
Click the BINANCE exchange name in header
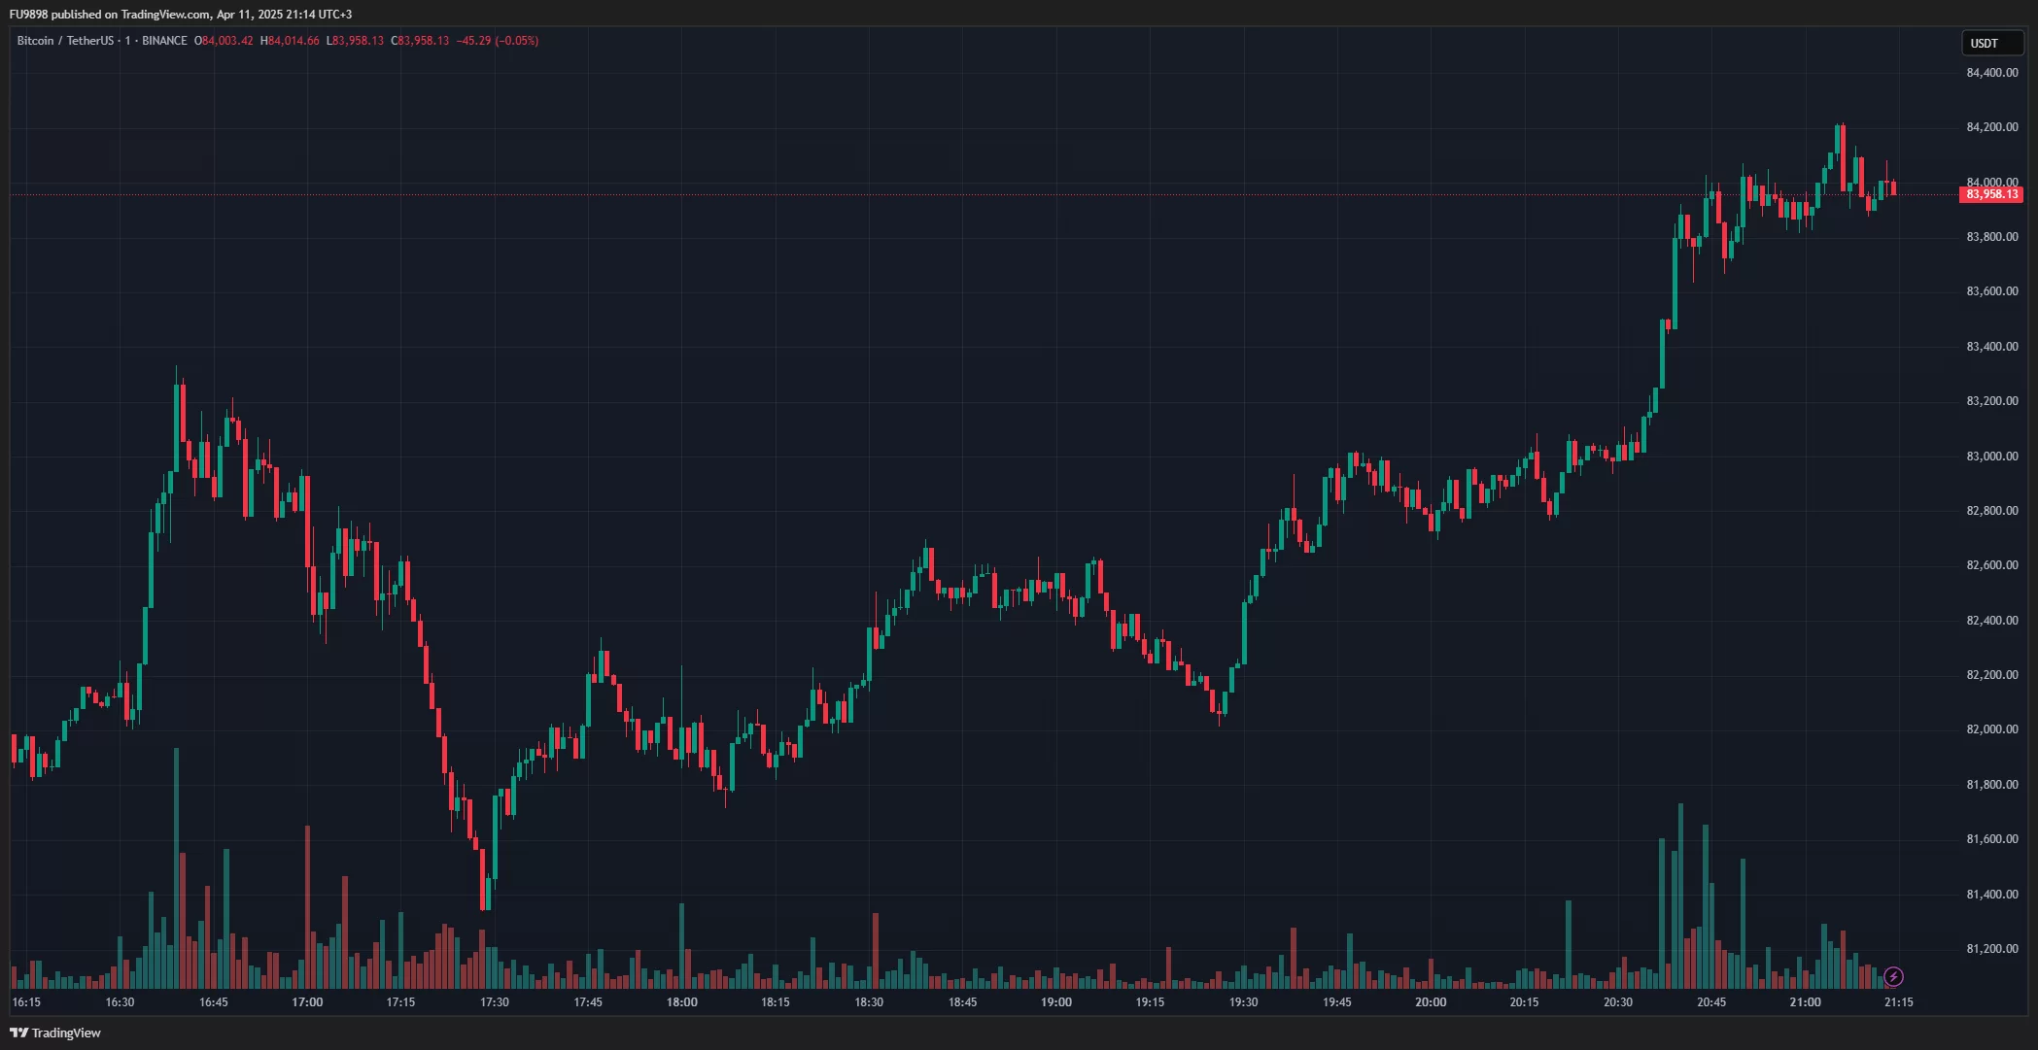(x=164, y=41)
